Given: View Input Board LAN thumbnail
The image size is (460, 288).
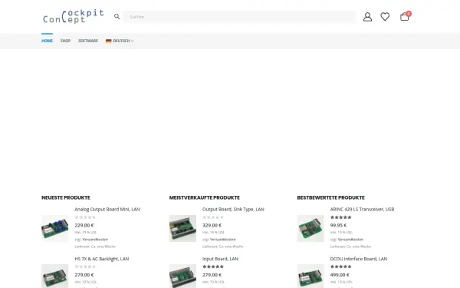Looking at the screenshot, I should 182,276.
